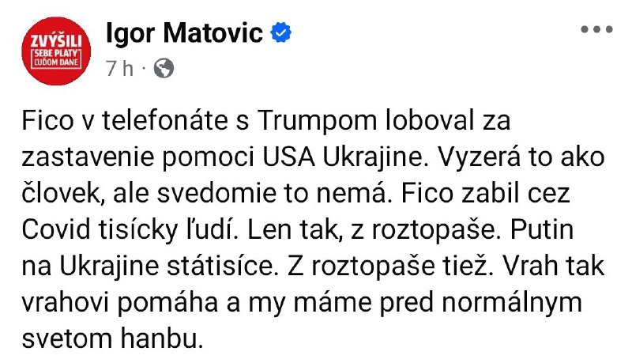The height and width of the screenshot is (363, 632).
Task: Click the word 'státisíce' in the post
Action: point(223,266)
